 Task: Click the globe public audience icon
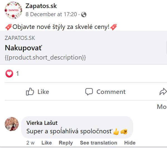pyautogui.click(x=84, y=15)
